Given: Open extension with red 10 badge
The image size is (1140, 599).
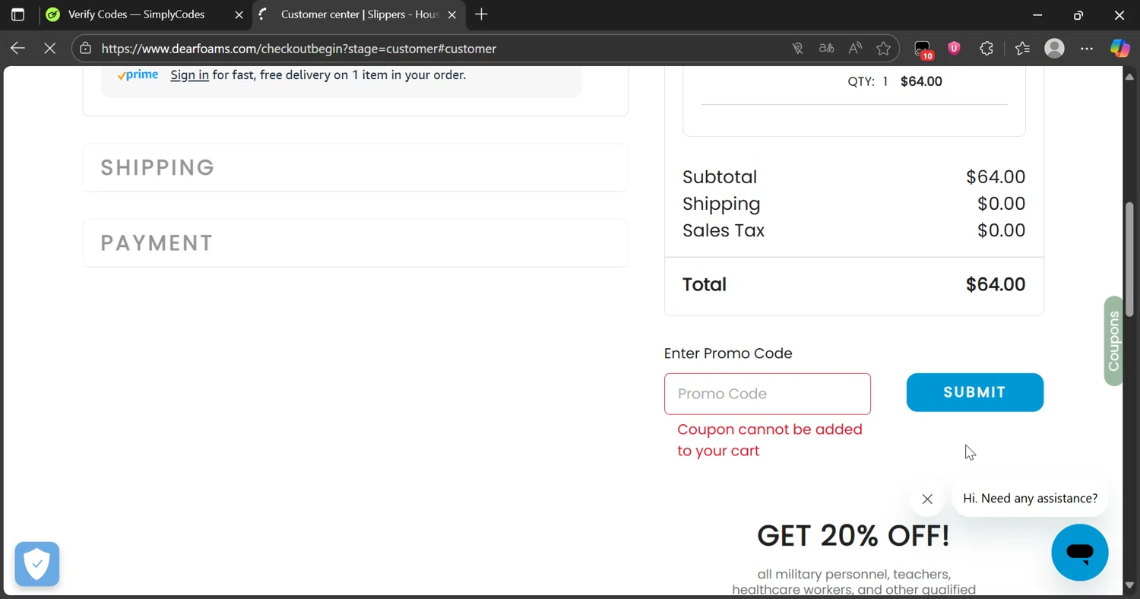Looking at the screenshot, I should [923, 49].
